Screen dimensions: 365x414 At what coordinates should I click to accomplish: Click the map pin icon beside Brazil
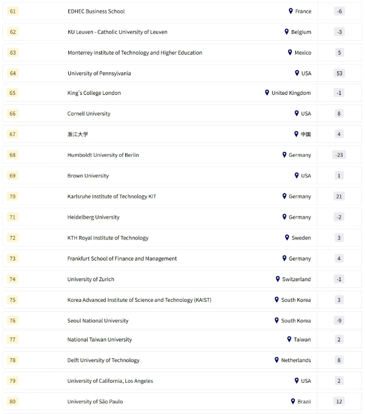pyautogui.click(x=293, y=401)
